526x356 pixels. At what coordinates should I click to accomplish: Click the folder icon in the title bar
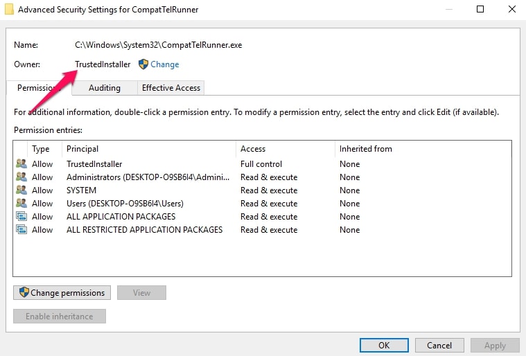click(x=9, y=9)
